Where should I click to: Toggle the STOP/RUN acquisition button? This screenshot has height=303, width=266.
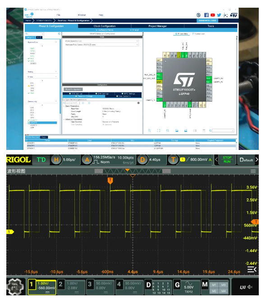pos(227,159)
